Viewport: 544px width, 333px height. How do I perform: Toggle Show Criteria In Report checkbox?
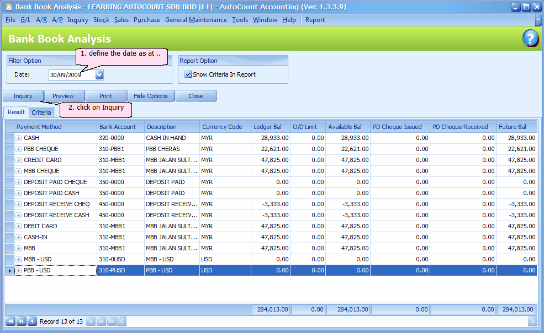click(x=188, y=74)
